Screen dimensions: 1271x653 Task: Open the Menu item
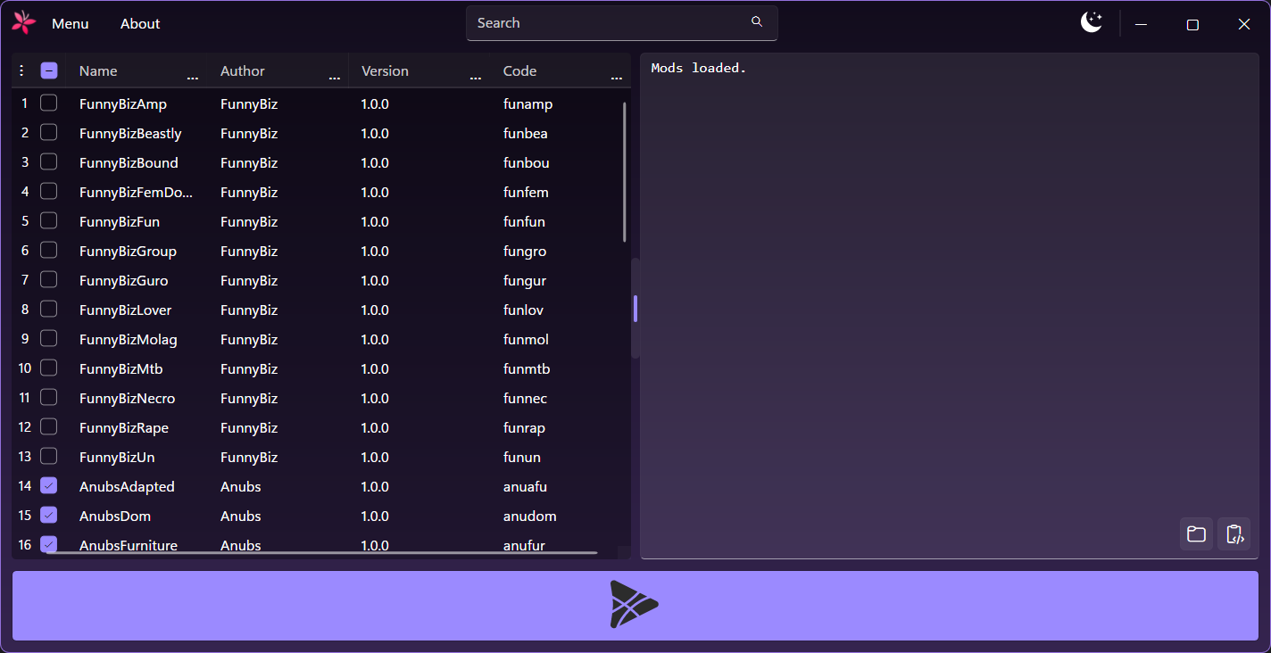coord(71,24)
